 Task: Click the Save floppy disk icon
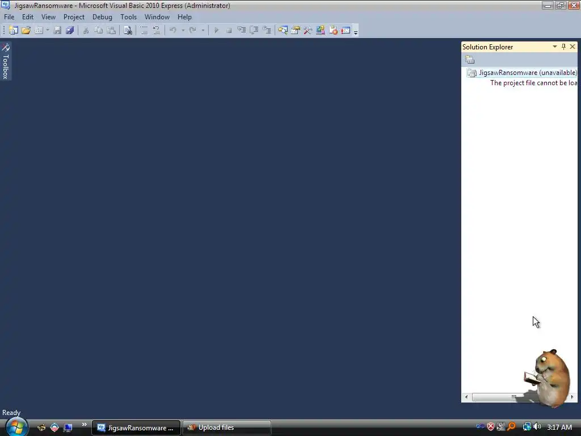(57, 31)
